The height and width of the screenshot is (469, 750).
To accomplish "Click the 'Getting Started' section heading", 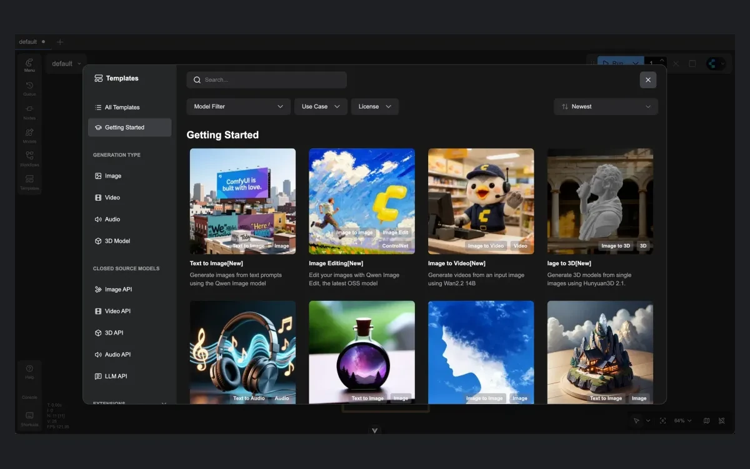I will 222,135.
